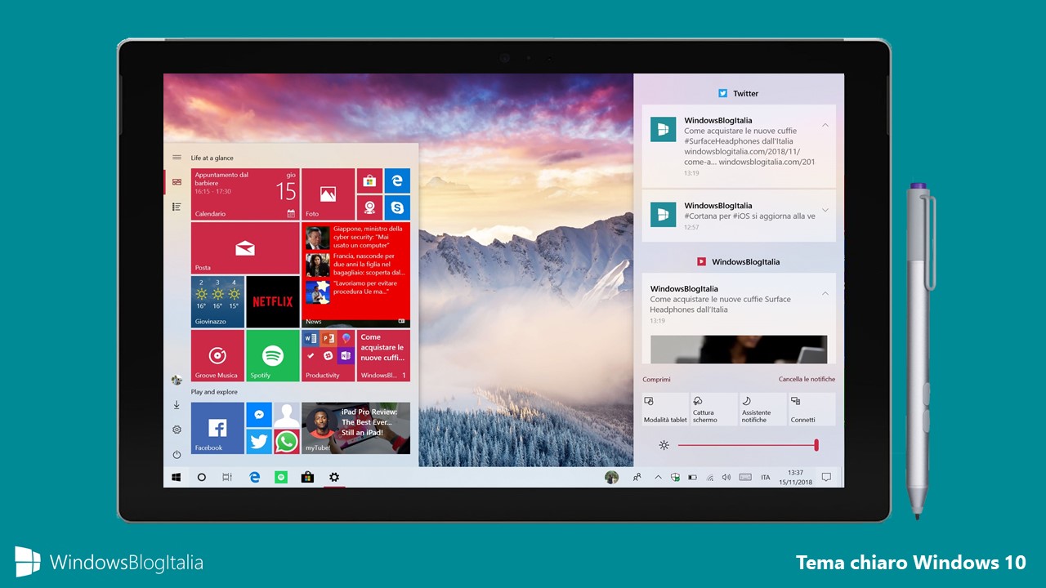The image size is (1046, 588).
Task: Open Settings gear in Start rail
Action: coord(177,430)
